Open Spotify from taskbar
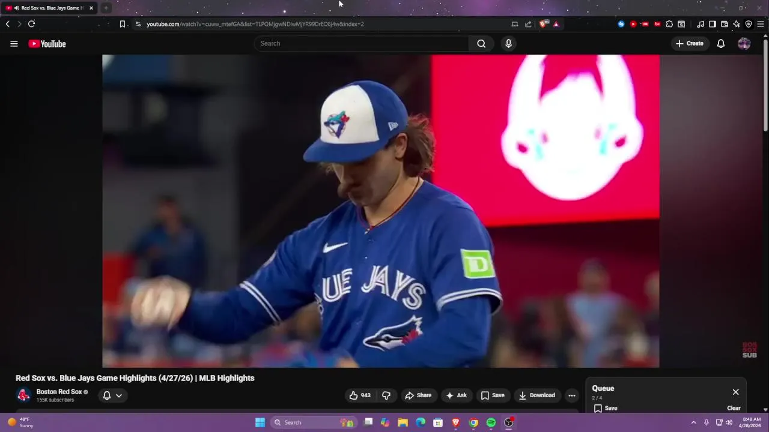The height and width of the screenshot is (432, 769). (x=491, y=422)
